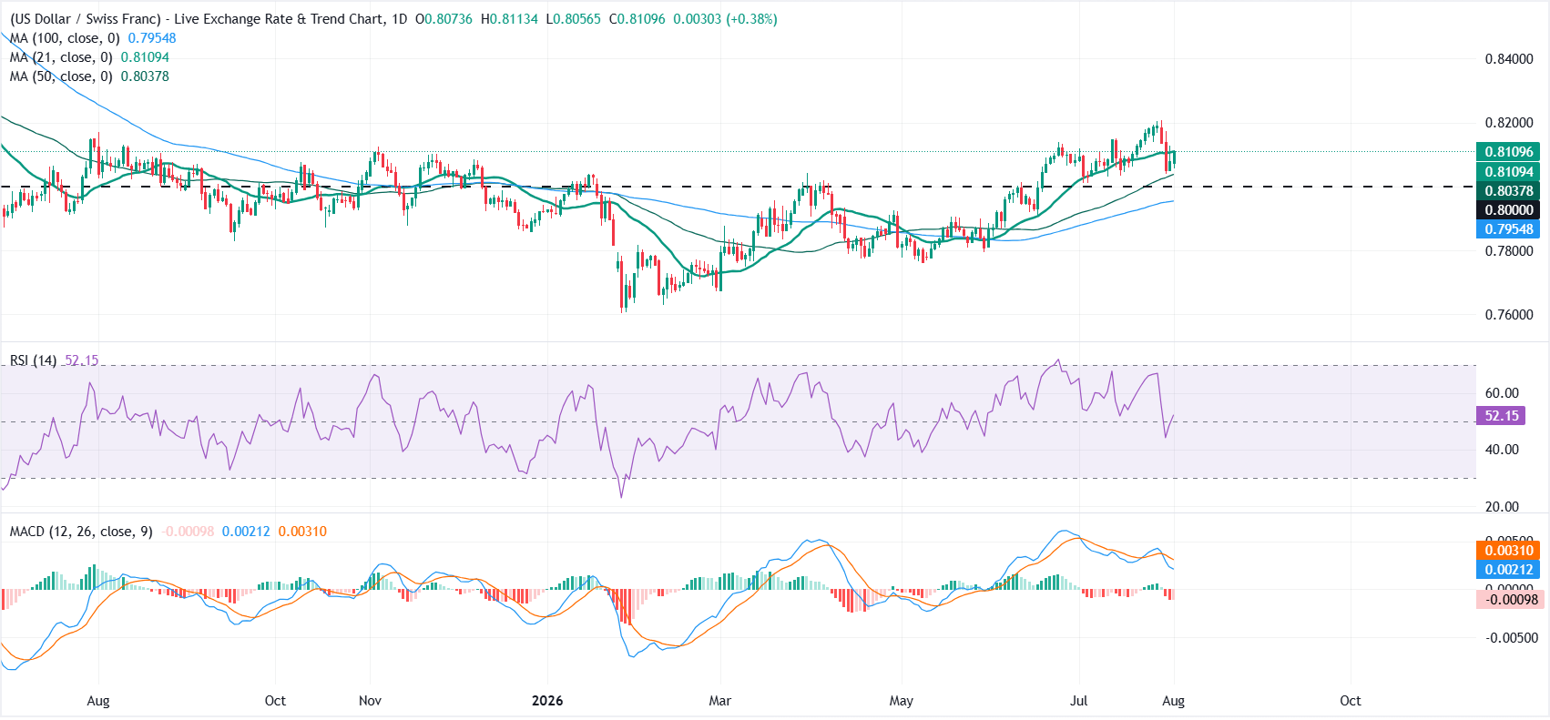The height and width of the screenshot is (720, 1550).
Task: Select the green 0.81094 tag on the price scale
Action: pyautogui.click(x=1508, y=172)
